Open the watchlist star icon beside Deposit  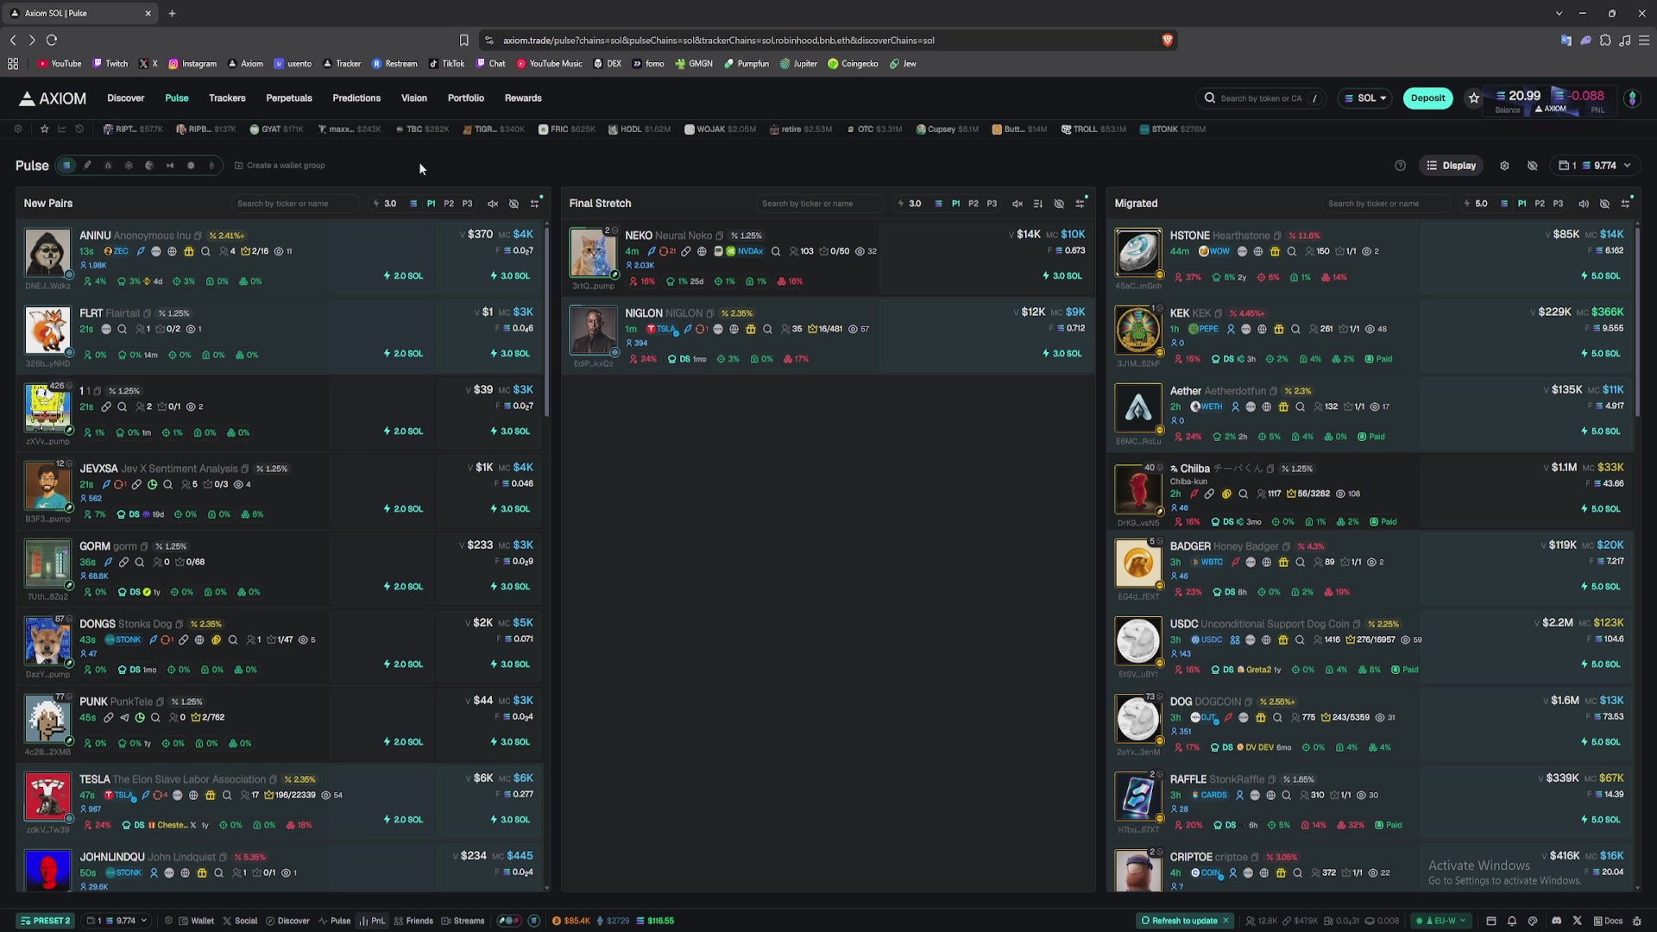[x=1474, y=98]
